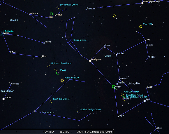Select the green nebula square near IC 448

(58, 73)
